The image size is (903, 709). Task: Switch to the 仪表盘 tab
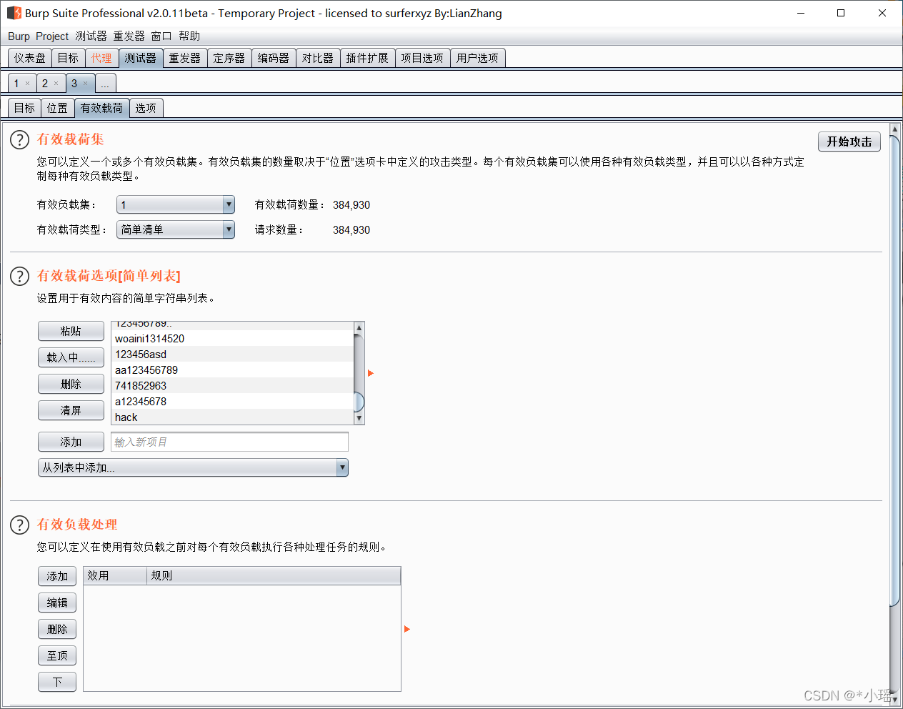point(29,58)
